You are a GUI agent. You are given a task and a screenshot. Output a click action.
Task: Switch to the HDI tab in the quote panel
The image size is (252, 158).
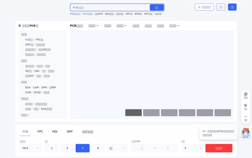pos(55,132)
